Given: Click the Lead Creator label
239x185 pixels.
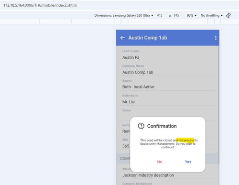Looking at the screenshot, I should click(131, 51).
